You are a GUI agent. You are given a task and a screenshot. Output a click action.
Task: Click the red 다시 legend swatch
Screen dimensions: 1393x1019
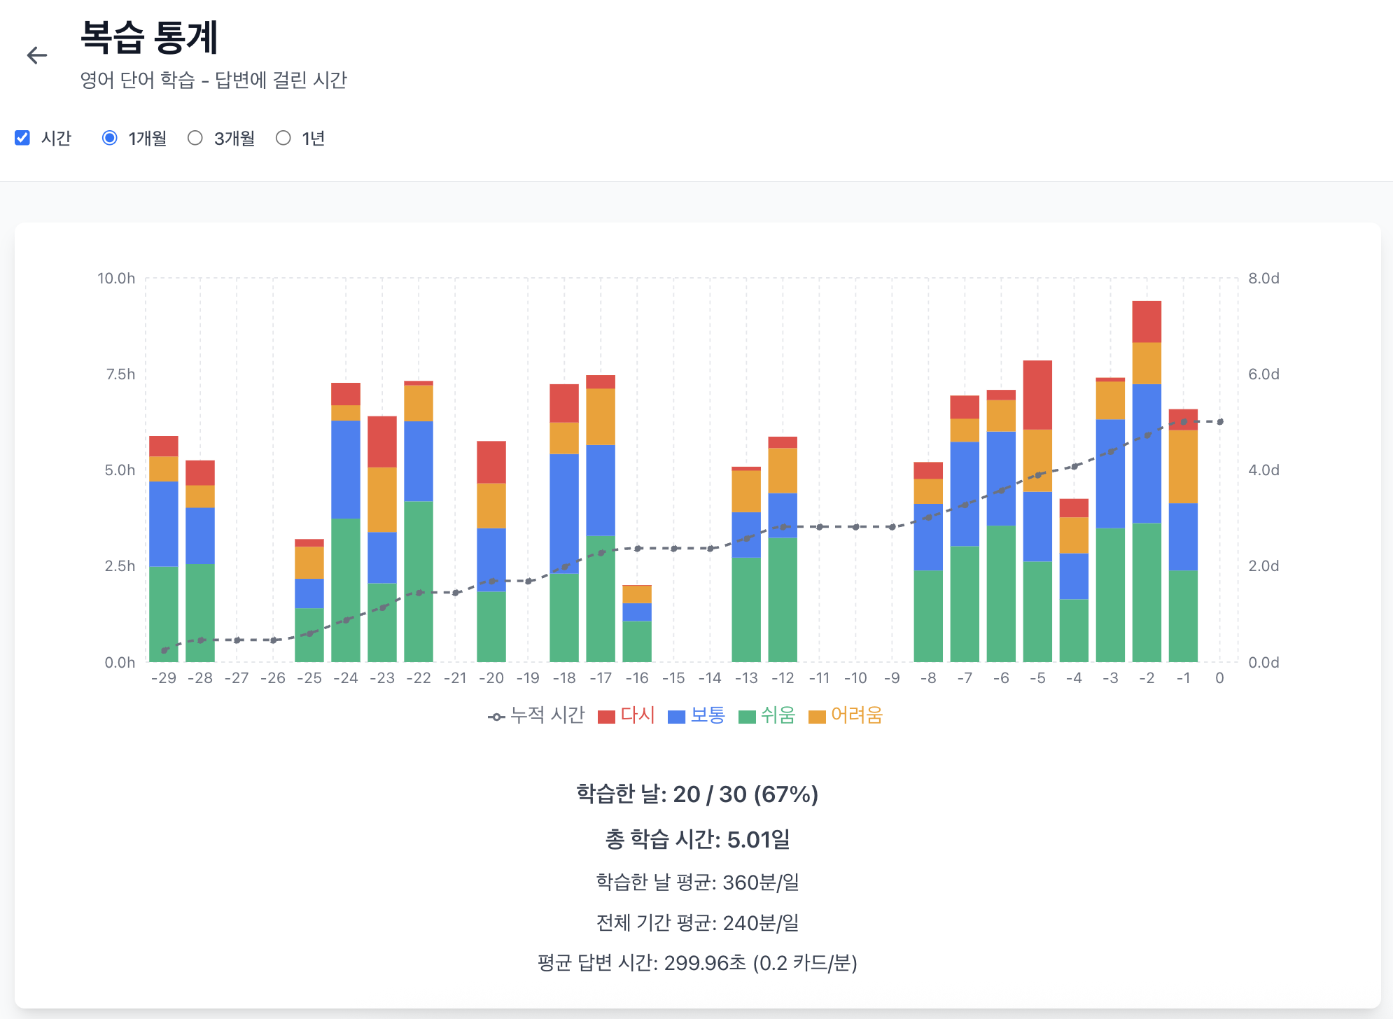(606, 717)
